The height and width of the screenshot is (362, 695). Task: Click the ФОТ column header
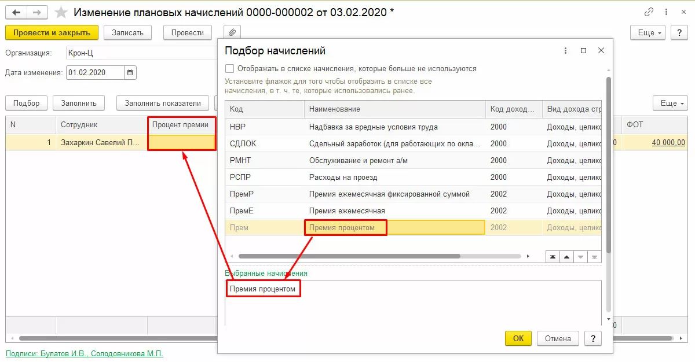(654, 124)
